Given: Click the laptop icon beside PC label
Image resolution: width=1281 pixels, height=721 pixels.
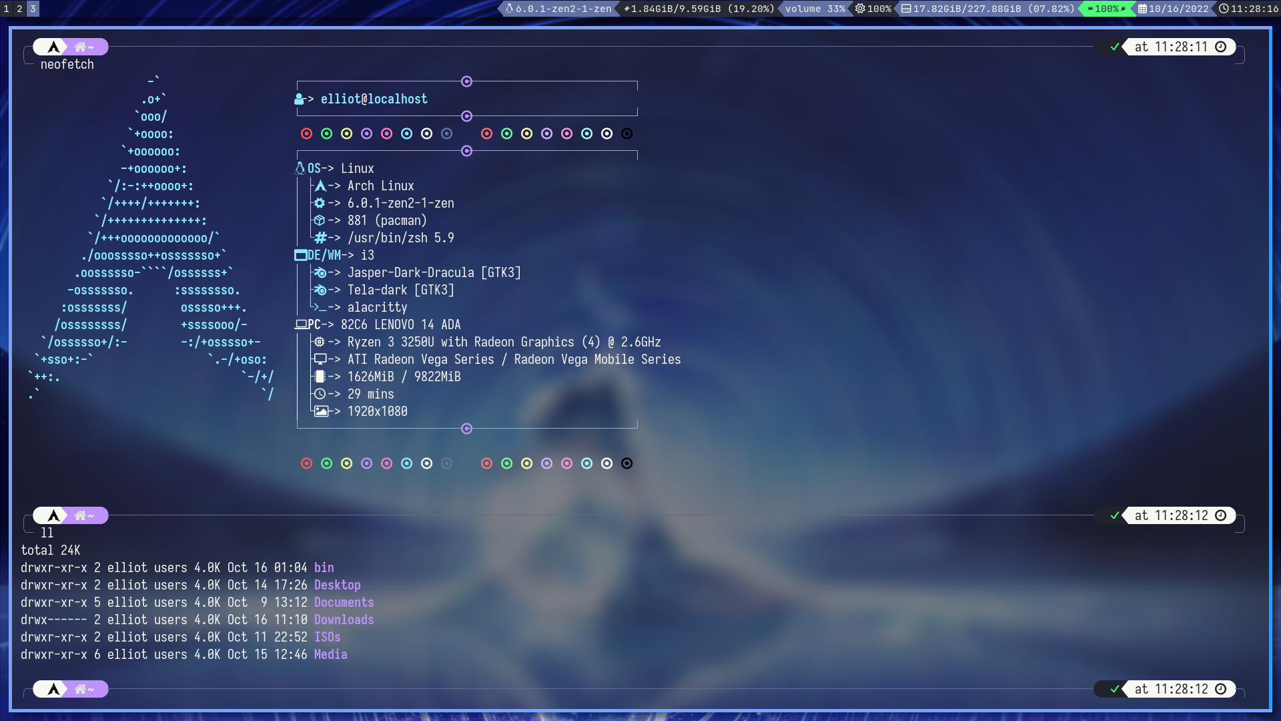Looking at the screenshot, I should (x=301, y=324).
